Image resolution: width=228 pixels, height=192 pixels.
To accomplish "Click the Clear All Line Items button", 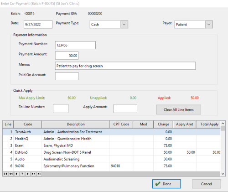I will [179, 109].
